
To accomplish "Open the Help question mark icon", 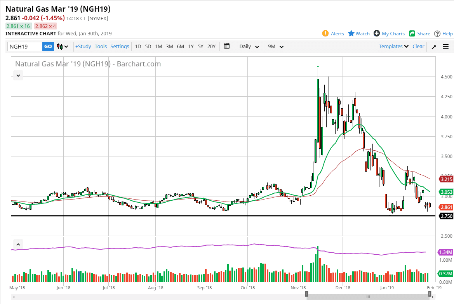I will [x=437, y=34].
